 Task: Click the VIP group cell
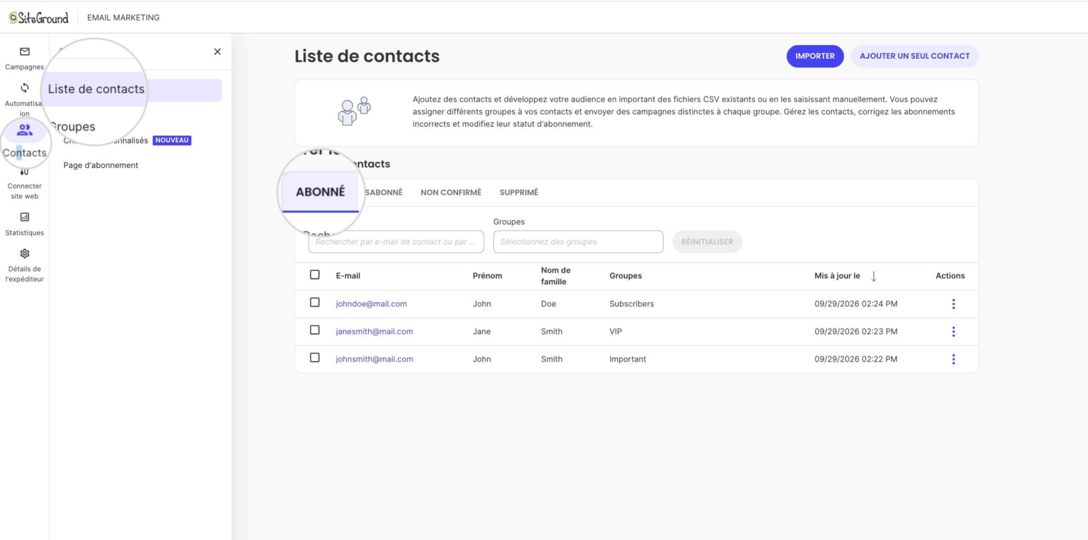coord(616,332)
